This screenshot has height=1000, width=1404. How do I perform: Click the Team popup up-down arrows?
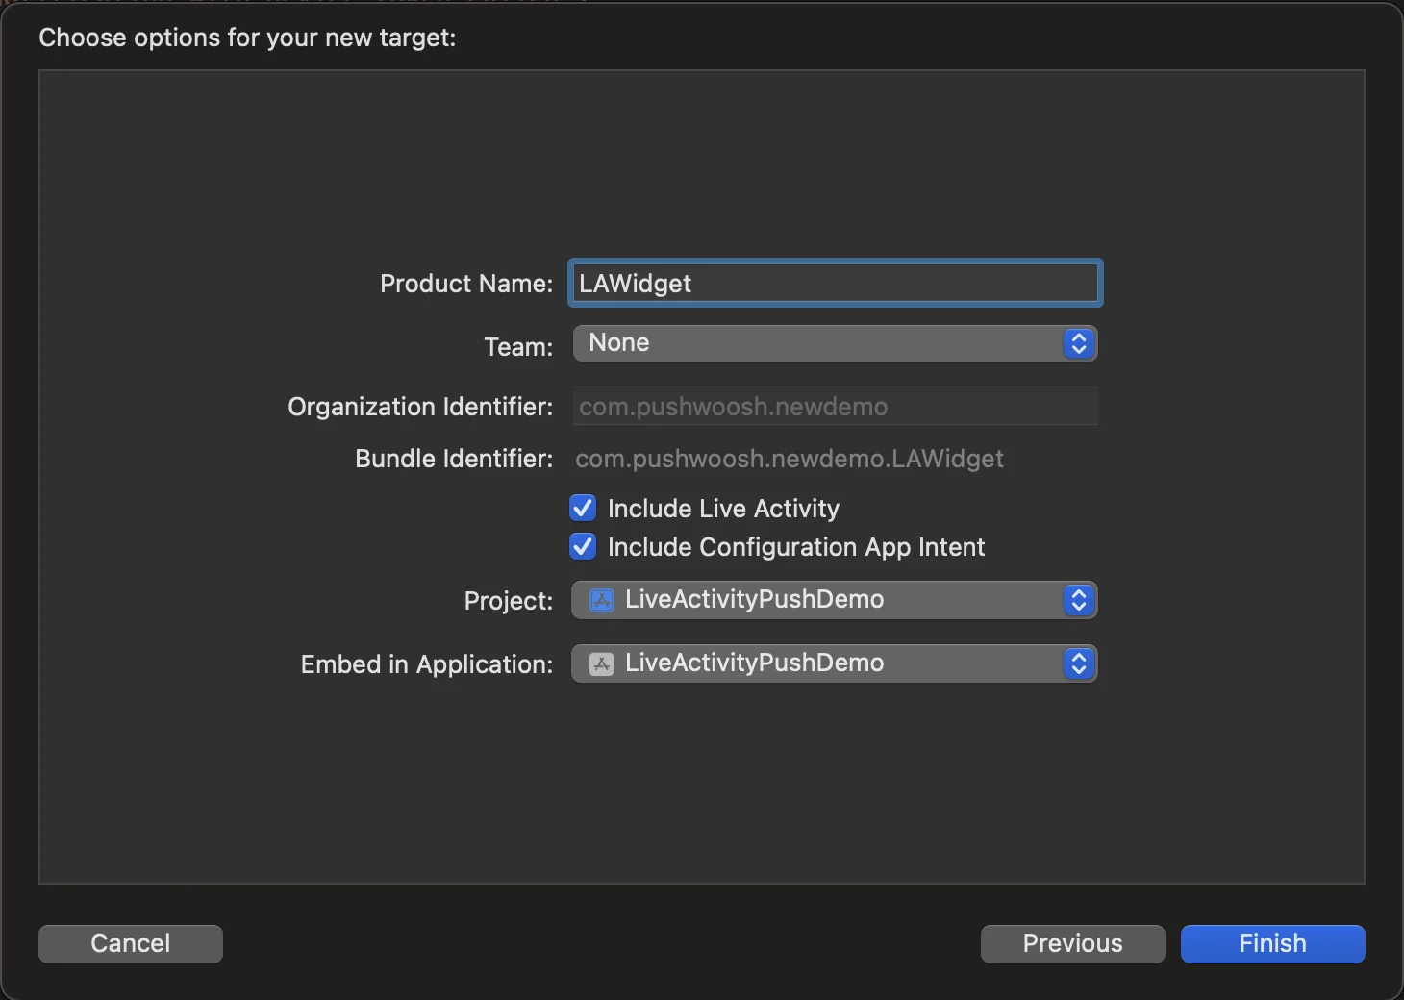1078,344
